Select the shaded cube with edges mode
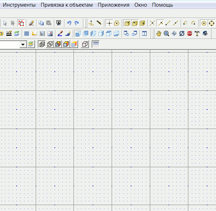The height and width of the screenshot is (211, 216). click(66, 44)
